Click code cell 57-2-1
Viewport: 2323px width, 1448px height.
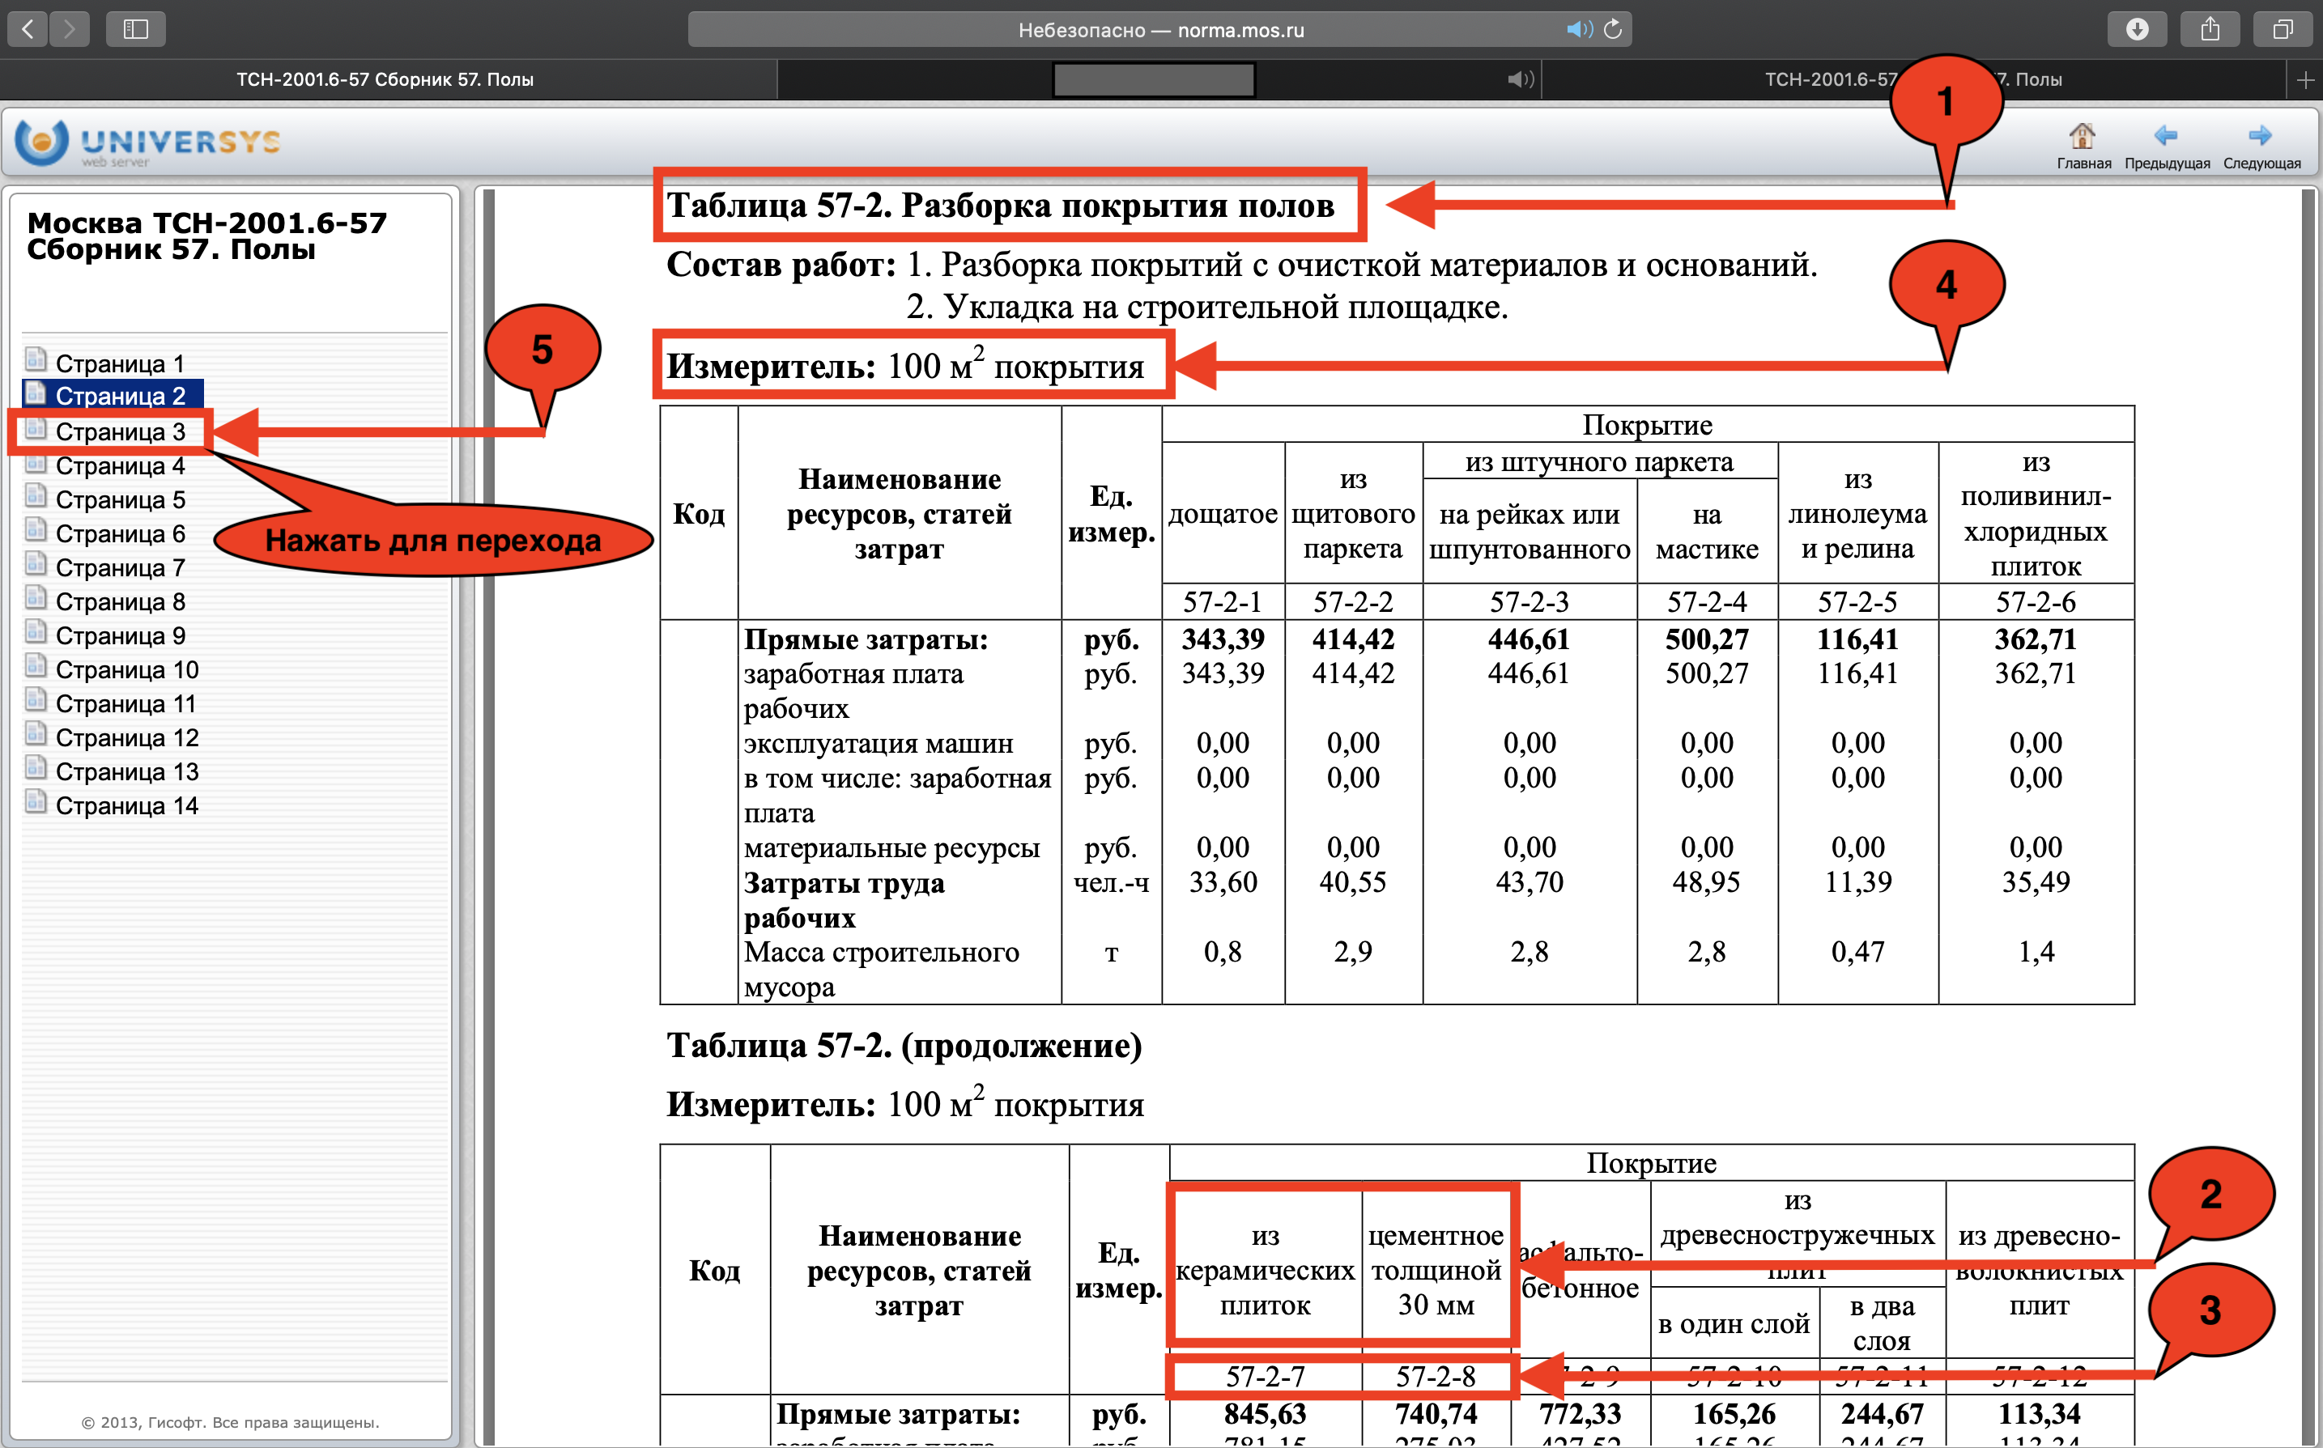[1223, 601]
